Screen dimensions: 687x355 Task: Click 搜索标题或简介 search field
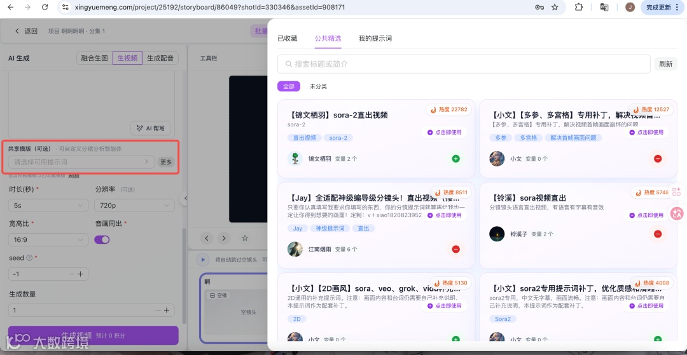coord(464,64)
